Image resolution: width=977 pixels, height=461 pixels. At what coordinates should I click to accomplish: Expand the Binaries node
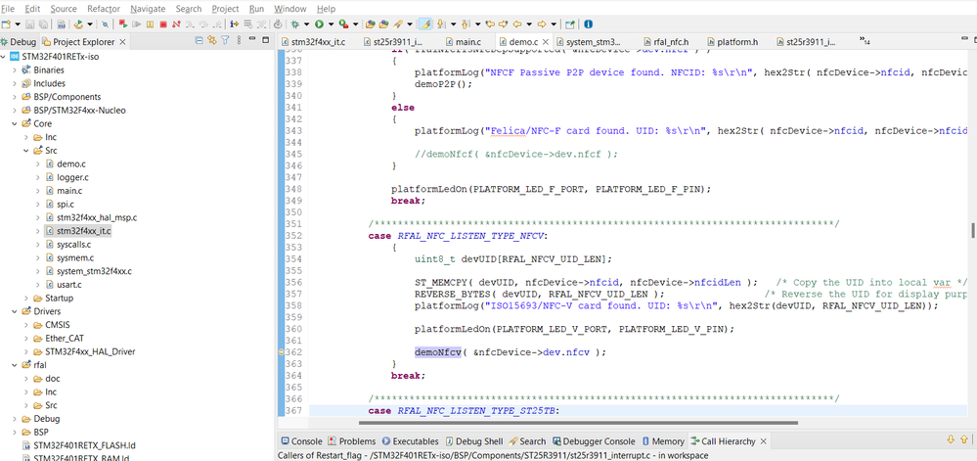click(12, 69)
